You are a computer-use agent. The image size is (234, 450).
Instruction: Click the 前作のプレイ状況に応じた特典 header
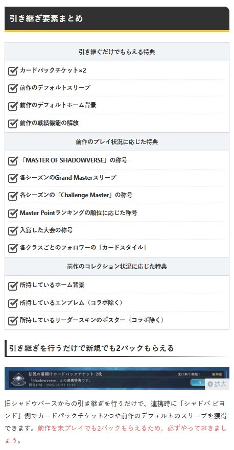point(117,142)
